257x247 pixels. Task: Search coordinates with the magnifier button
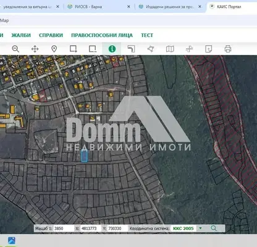214,228
